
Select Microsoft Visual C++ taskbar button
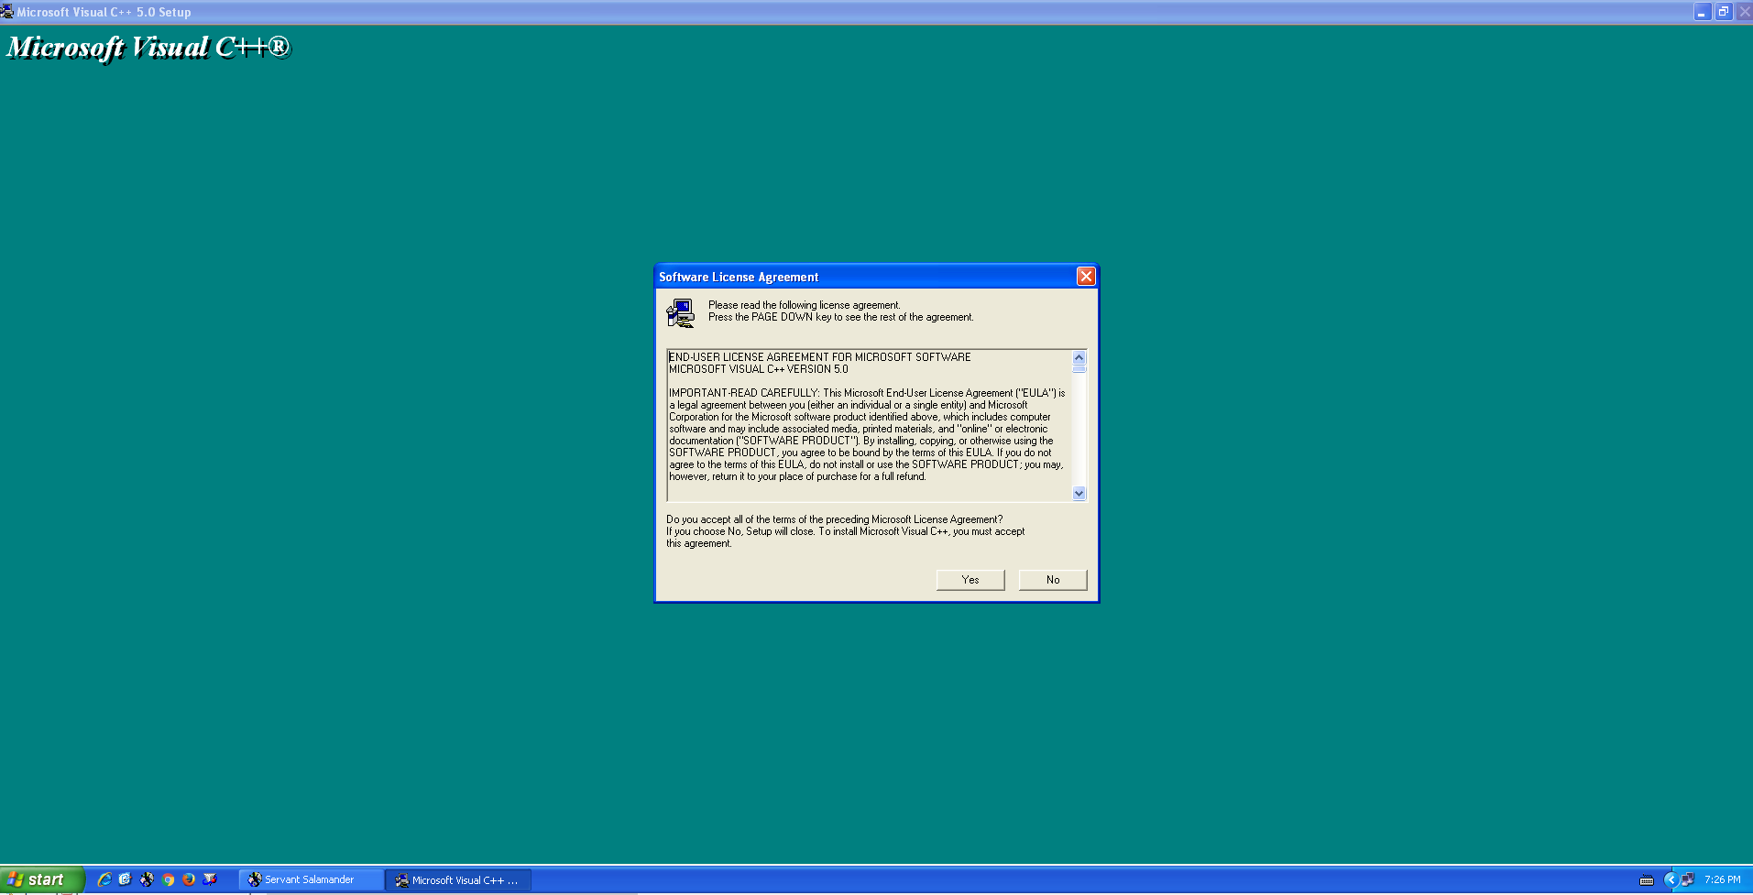457,879
